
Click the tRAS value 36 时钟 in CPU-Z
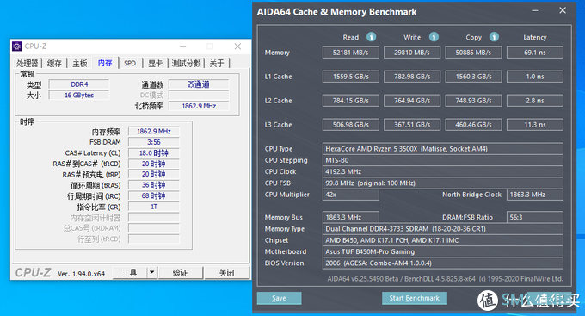click(x=154, y=185)
